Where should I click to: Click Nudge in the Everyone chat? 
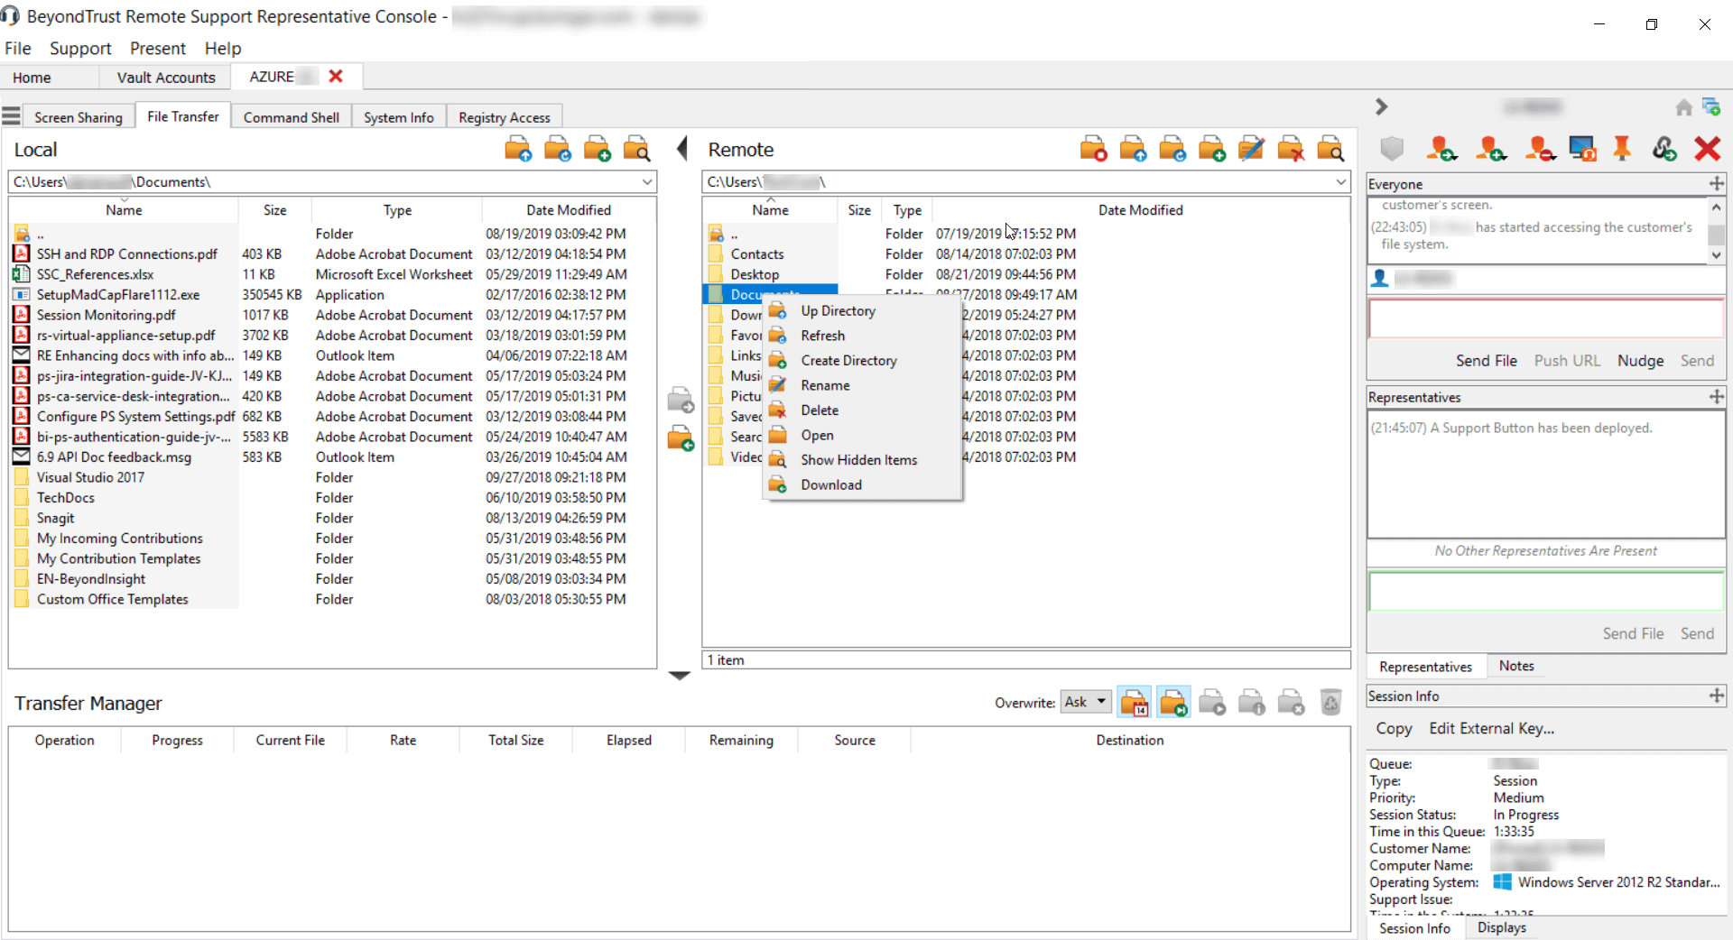[1640, 361]
